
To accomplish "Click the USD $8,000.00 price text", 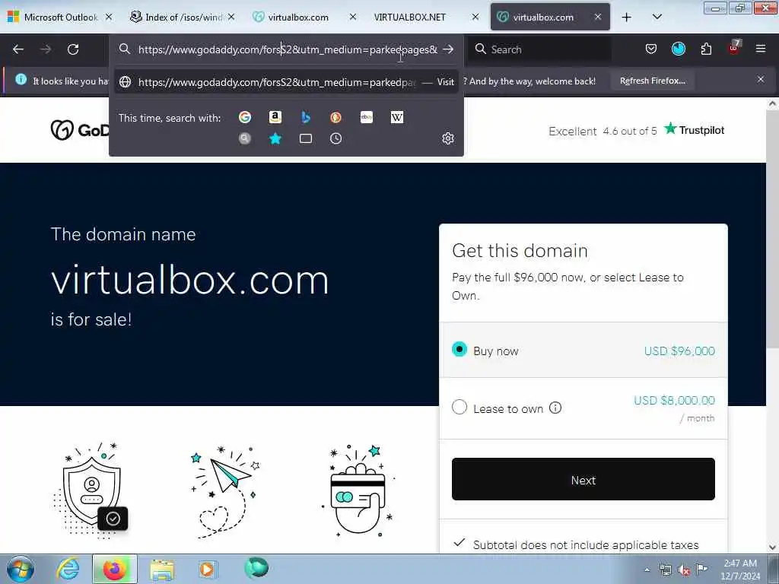I will [x=674, y=400].
